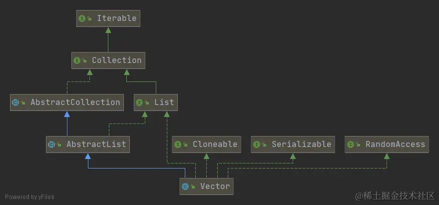Select the RandomAccess node label

[x=395, y=144]
